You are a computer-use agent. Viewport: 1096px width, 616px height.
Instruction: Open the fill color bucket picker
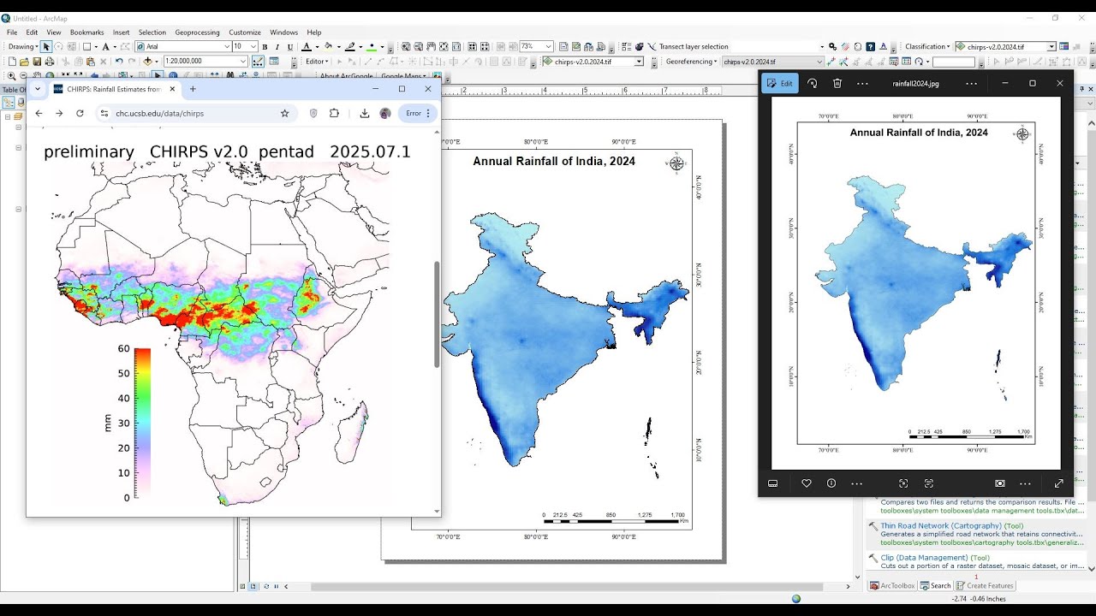tap(328, 46)
